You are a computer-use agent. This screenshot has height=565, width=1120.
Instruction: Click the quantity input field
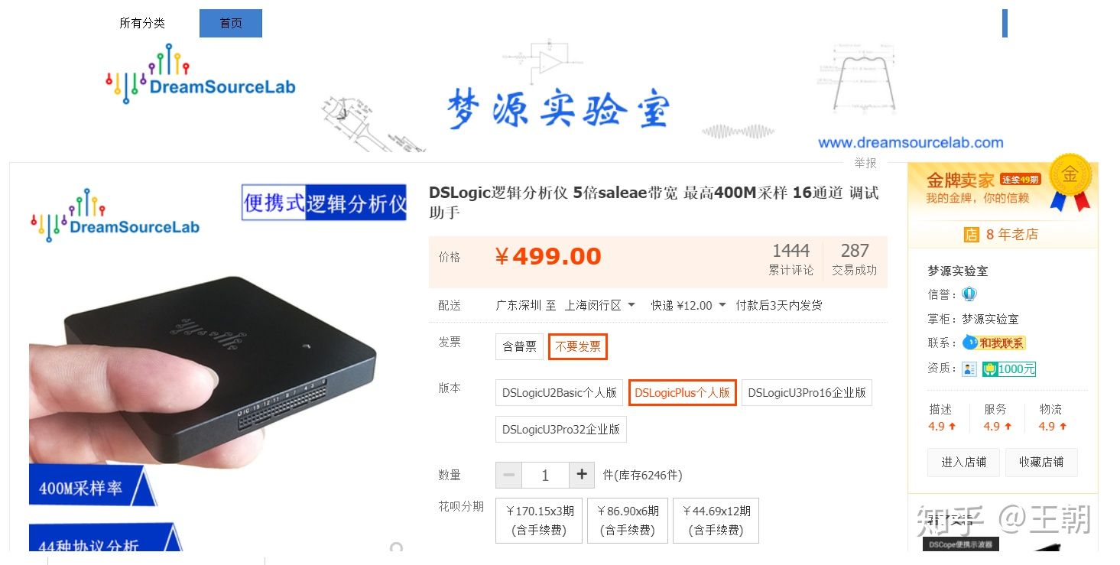click(545, 475)
